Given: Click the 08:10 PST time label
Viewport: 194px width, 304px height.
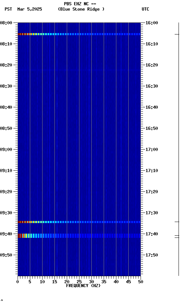Looking at the screenshot, I should (6, 44).
